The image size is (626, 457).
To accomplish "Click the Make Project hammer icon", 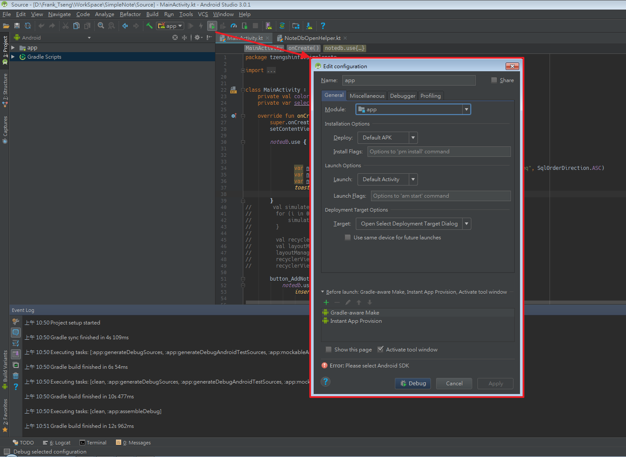I will point(149,26).
